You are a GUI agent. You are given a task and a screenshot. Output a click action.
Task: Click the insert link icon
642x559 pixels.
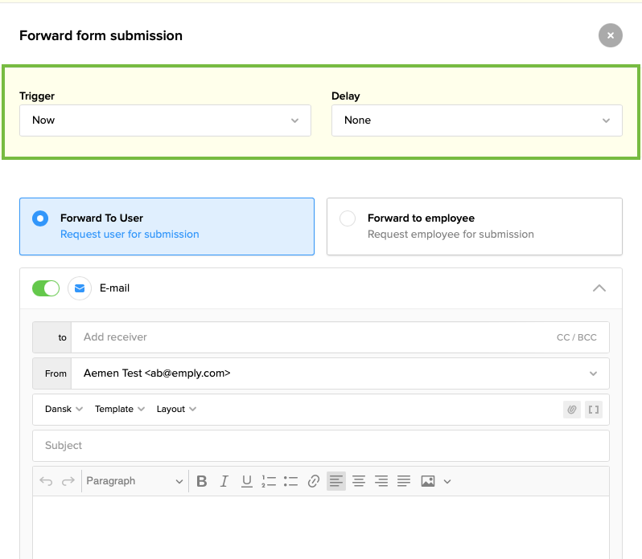pyautogui.click(x=314, y=481)
